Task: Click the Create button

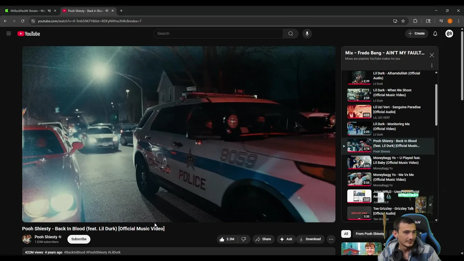Action: click(416, 33)
